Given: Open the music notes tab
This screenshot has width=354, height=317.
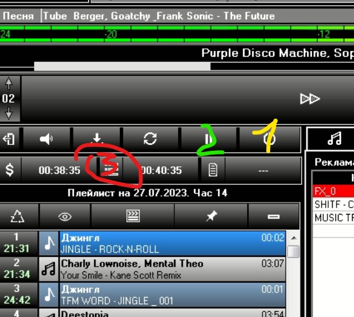Looking at the screenshot, I should [x=335, y=139].
